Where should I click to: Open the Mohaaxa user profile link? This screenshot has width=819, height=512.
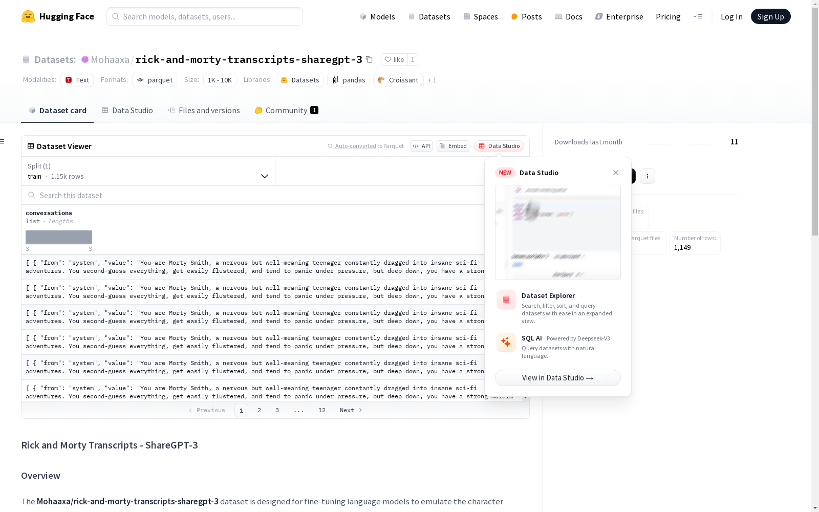click(x=110, y=59)
